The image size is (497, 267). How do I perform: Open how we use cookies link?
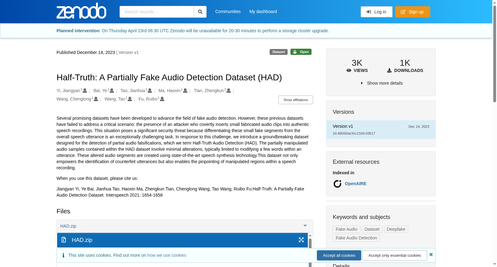tap(167, 255)
